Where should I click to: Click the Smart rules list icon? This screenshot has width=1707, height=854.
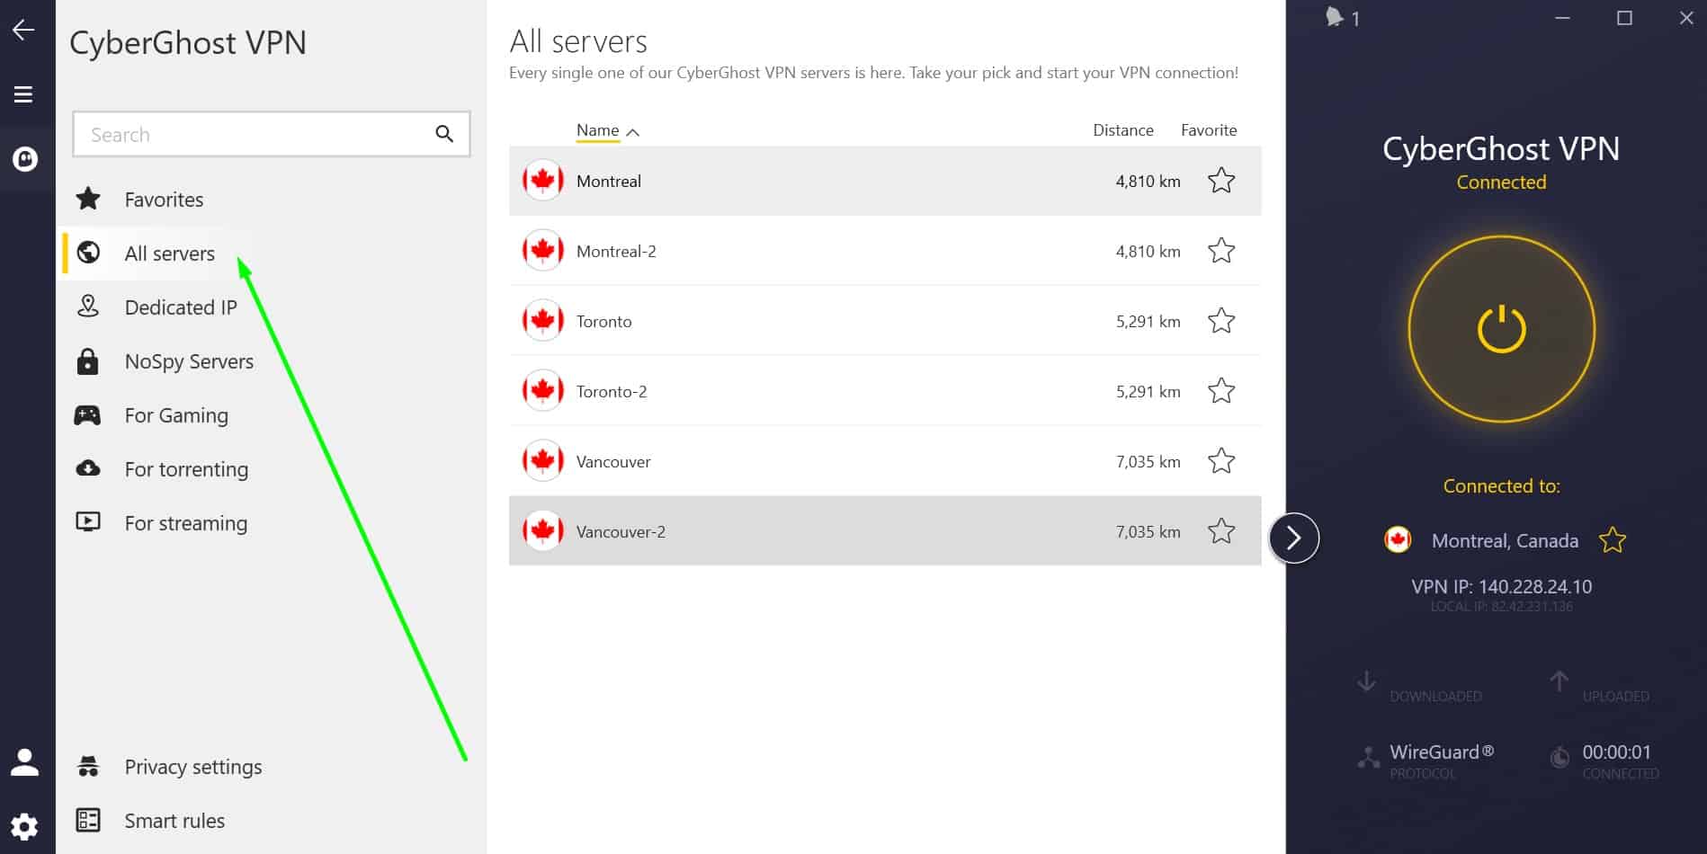tap(88, 820)
